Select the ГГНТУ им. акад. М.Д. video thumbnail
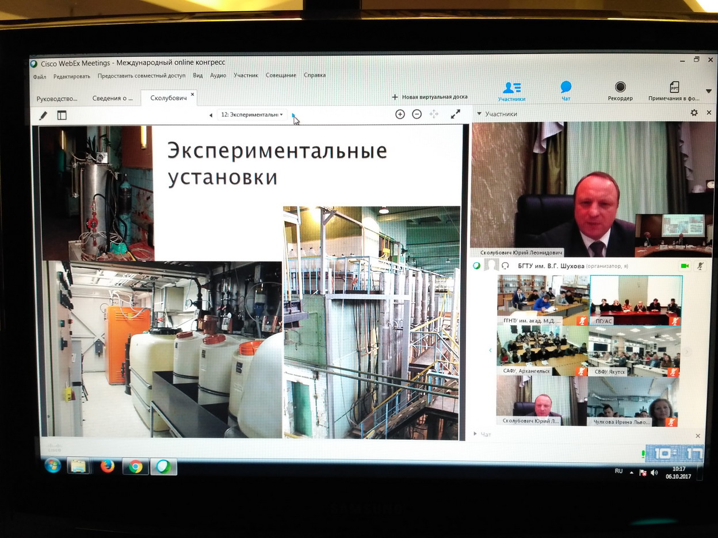718x538 pixels. coord(543,300)
